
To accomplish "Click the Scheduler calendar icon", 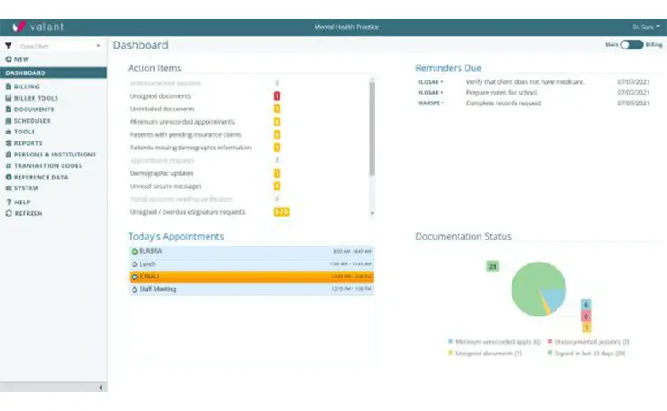I will (8, 121).
